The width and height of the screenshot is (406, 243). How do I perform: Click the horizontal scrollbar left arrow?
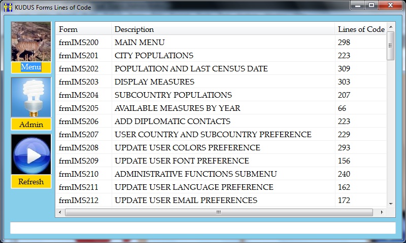click(60, 212)
